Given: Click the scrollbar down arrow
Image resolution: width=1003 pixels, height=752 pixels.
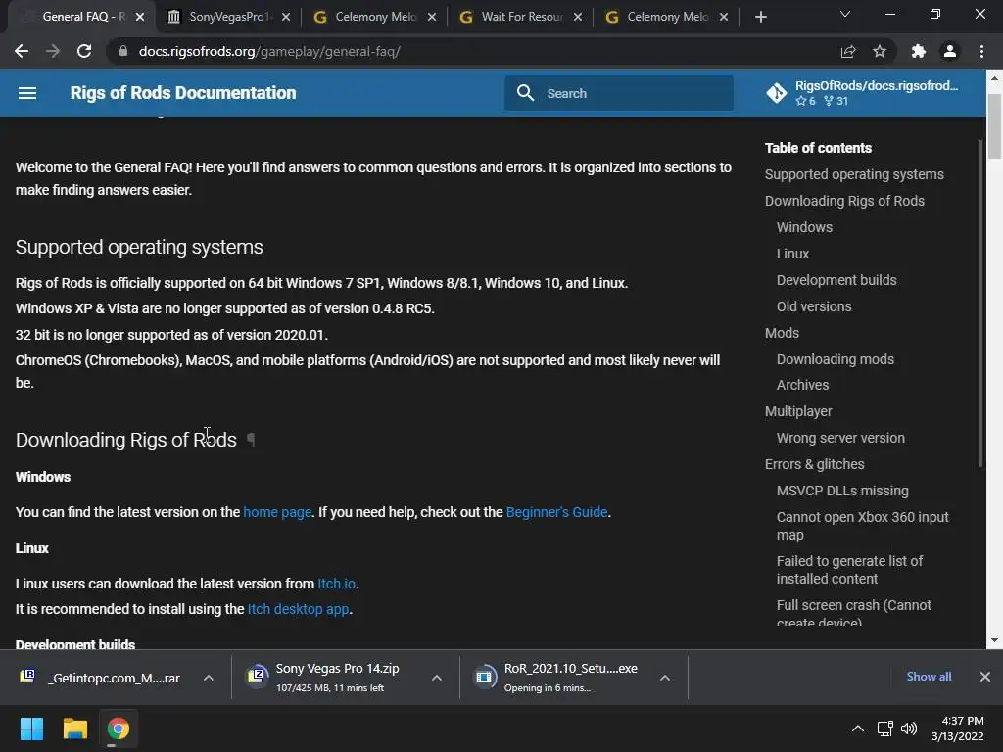Looking at the screenshot, I should [994, 640].
